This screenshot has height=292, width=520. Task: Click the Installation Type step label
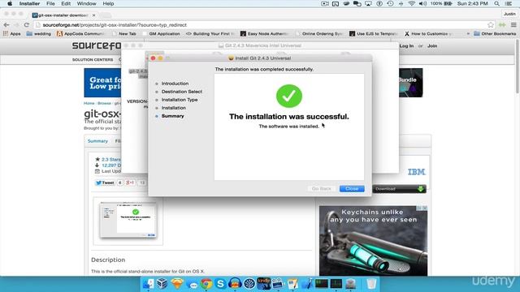[180, 100]
